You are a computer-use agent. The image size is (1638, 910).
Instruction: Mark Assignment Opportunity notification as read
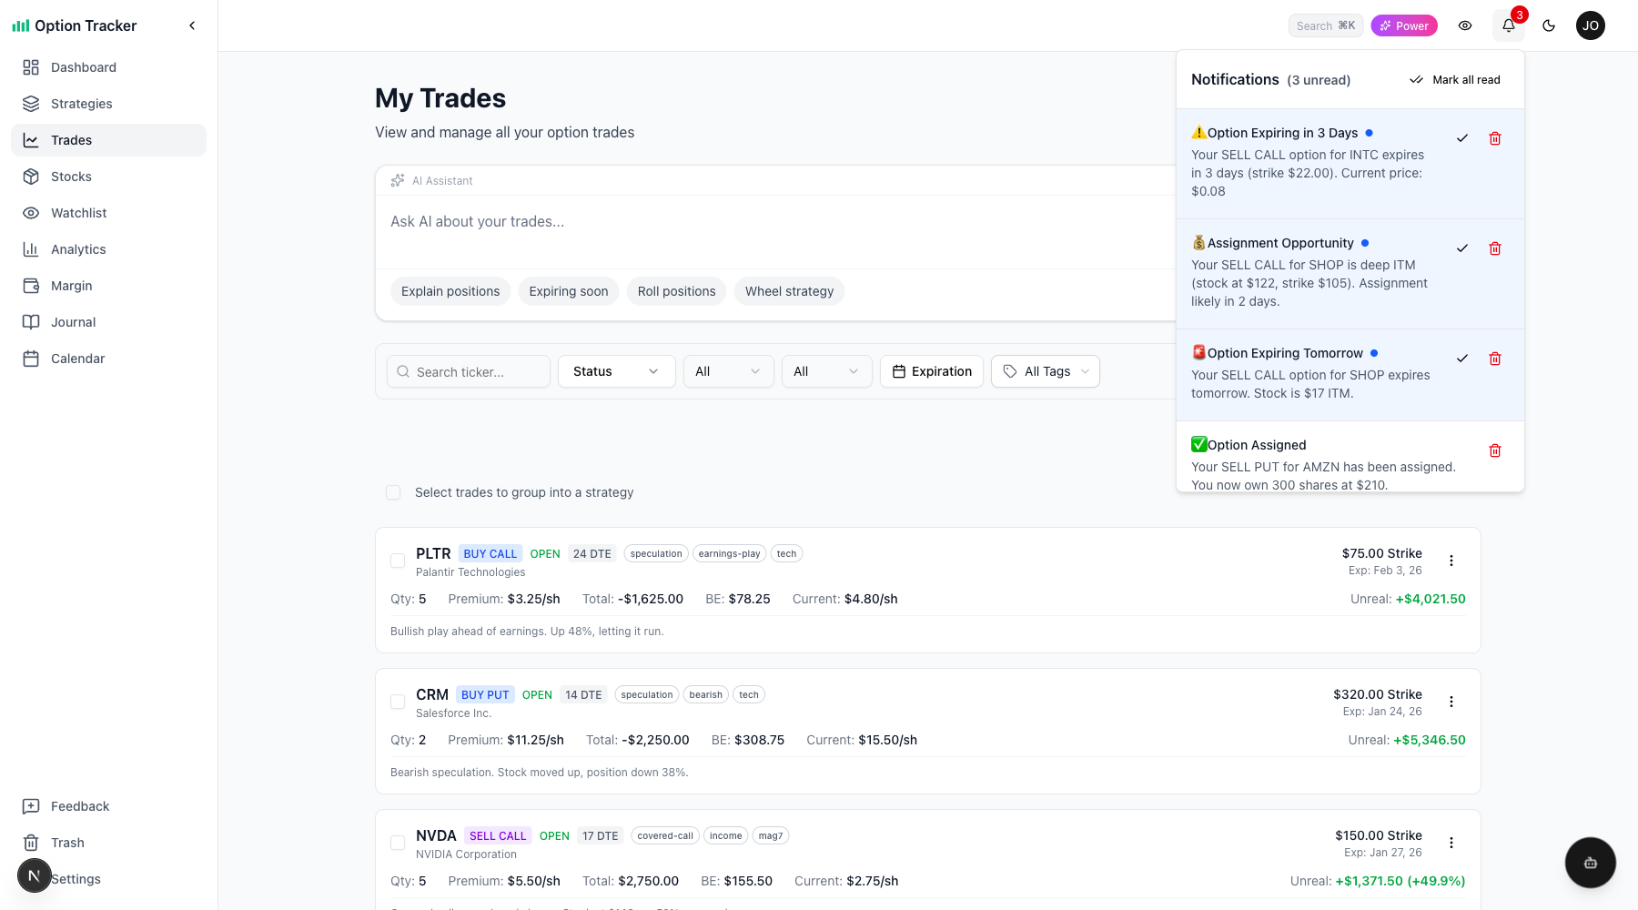1461,248
